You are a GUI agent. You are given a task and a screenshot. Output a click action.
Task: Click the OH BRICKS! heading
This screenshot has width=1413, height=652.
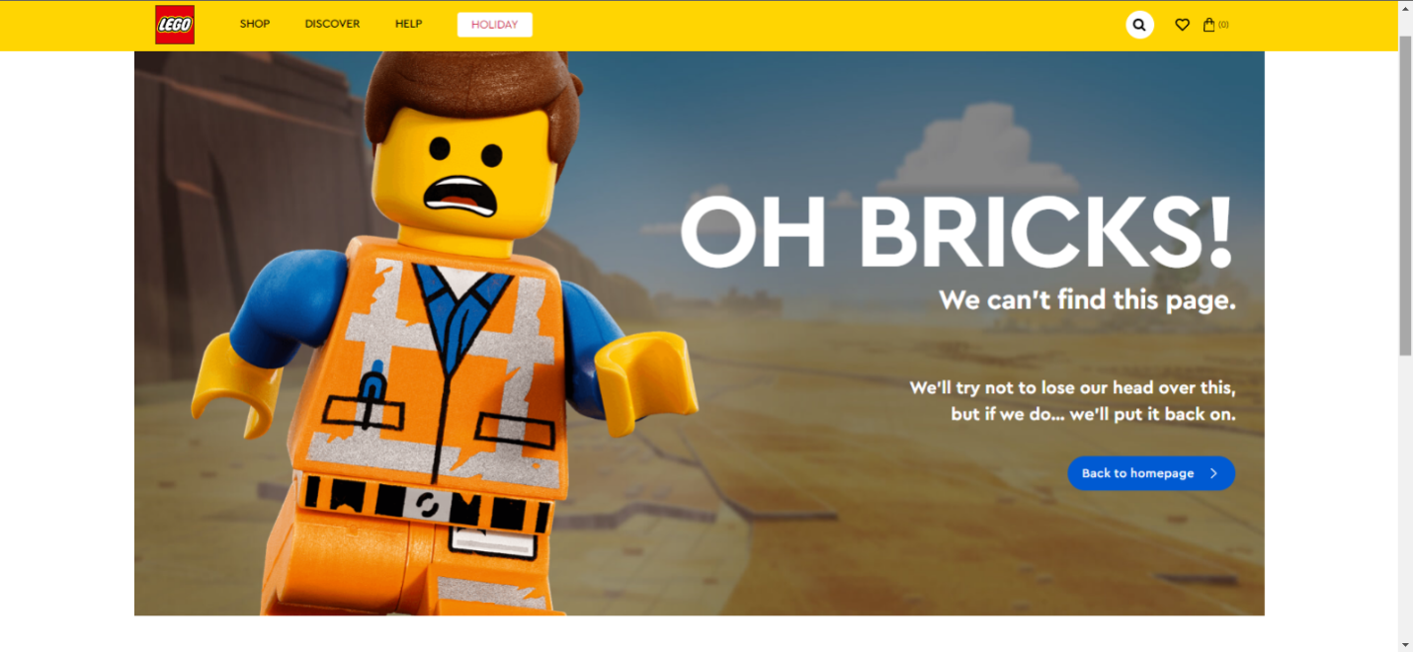coord(956,232)
